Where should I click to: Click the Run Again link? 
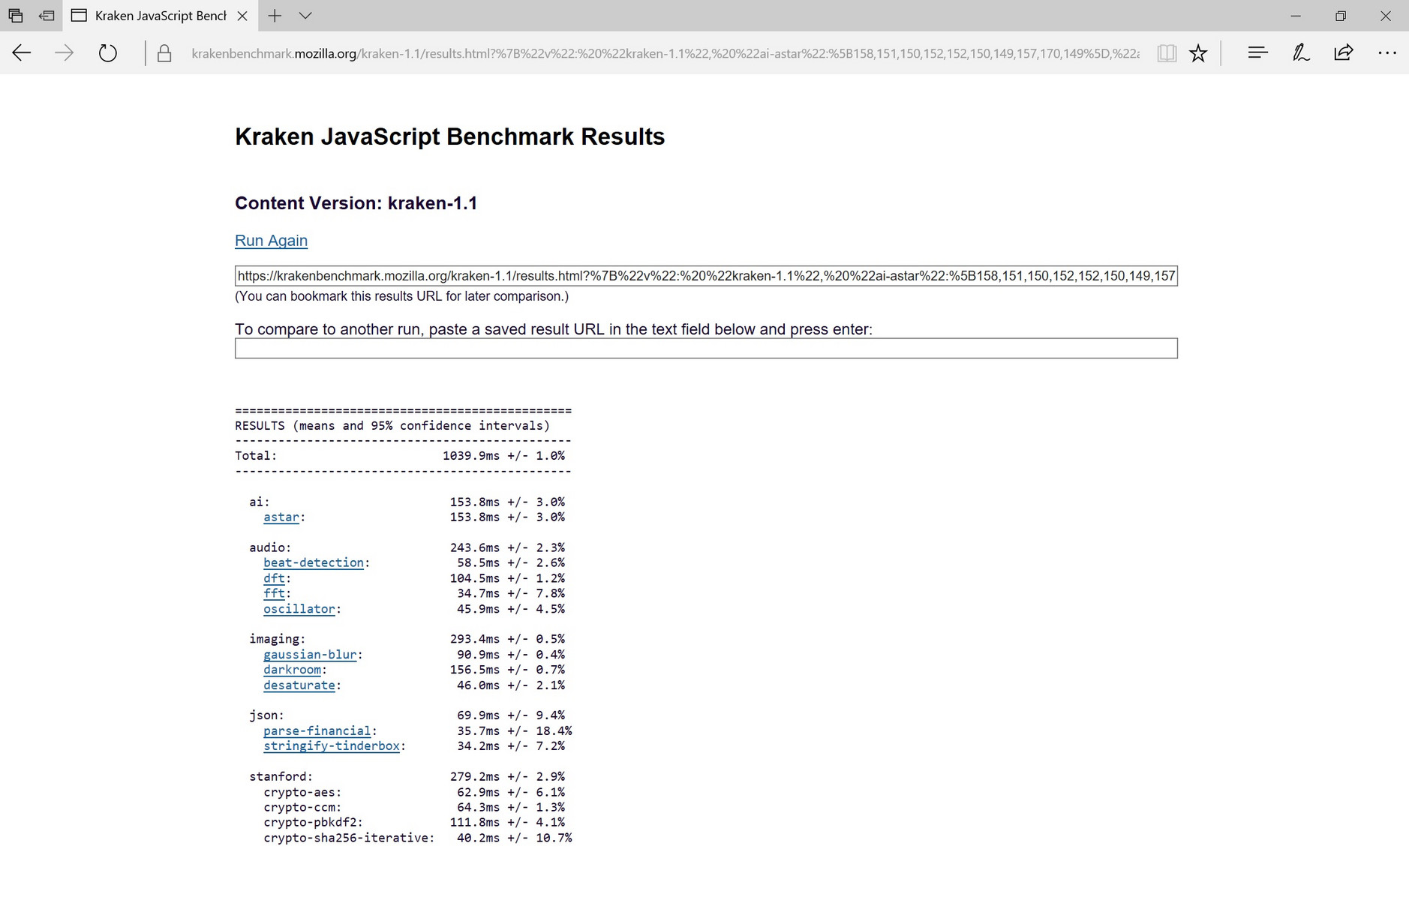[271, 240]
